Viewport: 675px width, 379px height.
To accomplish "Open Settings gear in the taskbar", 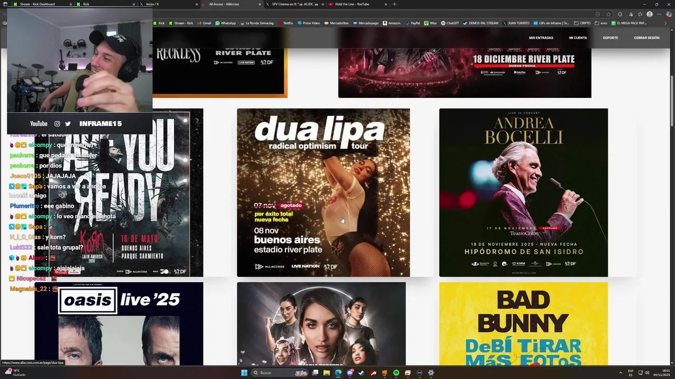I will click(x=431, y=373).
